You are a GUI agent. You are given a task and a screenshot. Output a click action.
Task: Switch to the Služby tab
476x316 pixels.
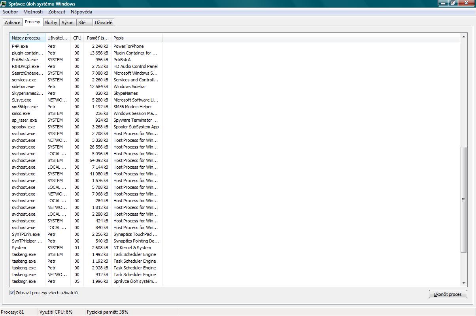tap(51, 23)
